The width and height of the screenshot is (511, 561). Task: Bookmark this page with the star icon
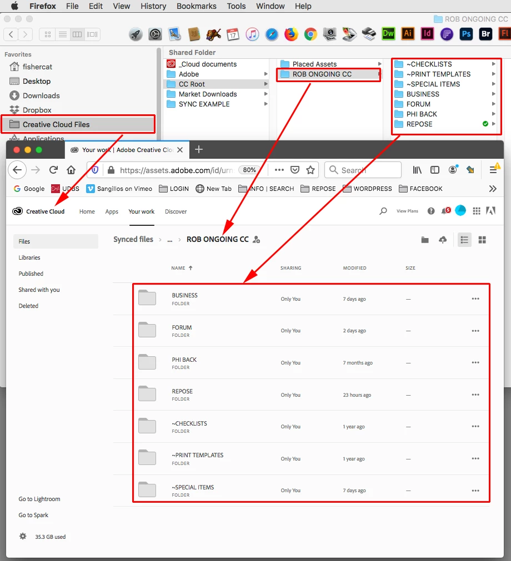(310, 170)
